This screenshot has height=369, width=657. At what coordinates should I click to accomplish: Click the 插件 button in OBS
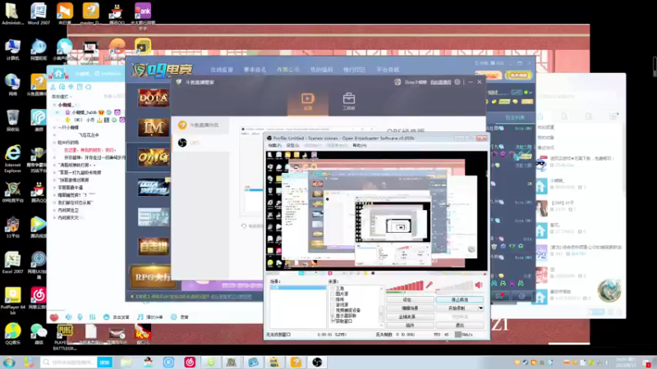click(x=410, y=325)
